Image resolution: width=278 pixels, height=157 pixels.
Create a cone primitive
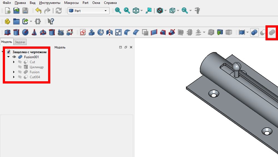click(x=34, y=32)
